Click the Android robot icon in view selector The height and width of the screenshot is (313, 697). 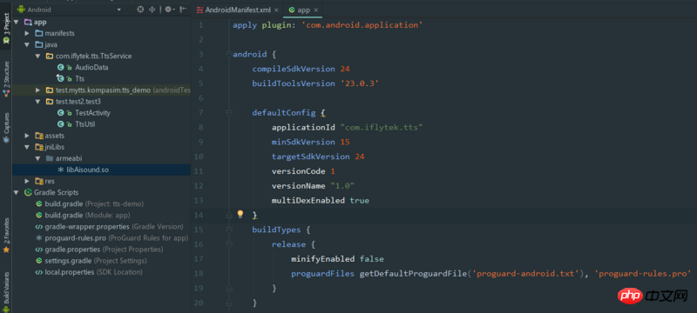21,10
